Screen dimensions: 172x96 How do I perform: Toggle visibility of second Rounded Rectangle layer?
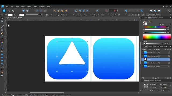[x=169, y=56]
